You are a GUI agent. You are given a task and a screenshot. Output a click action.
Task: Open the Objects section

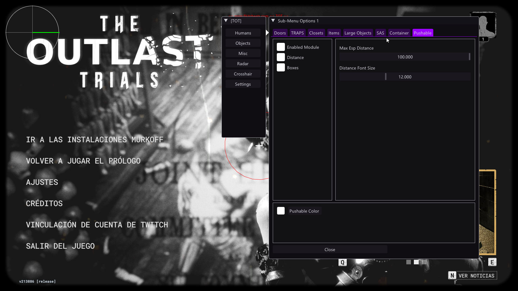click(x=243, y=43)
